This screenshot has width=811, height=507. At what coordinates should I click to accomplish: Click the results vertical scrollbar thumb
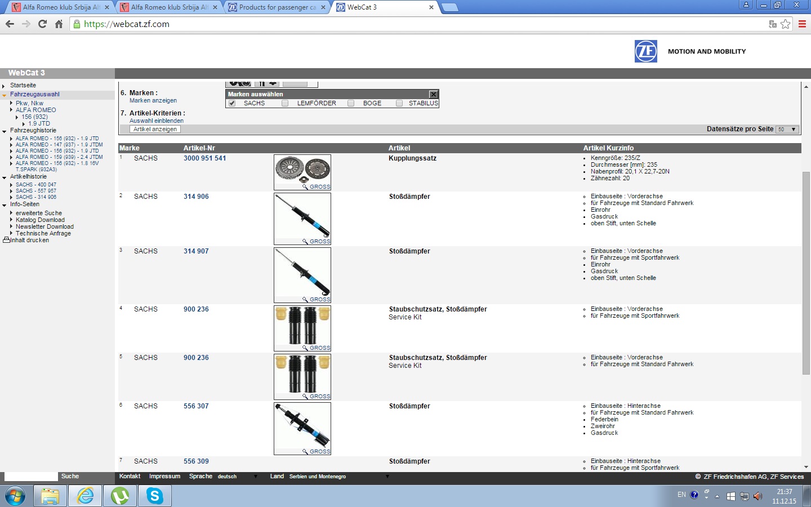(x=806, y=273)
